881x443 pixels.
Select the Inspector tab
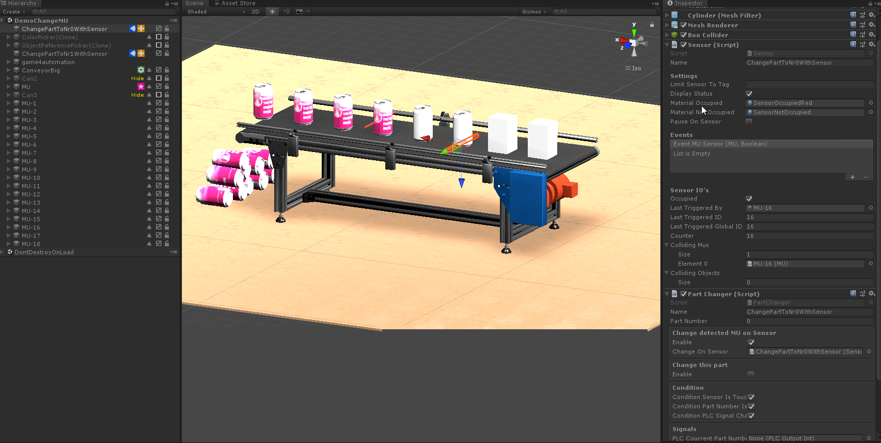(x=685, y=3)
